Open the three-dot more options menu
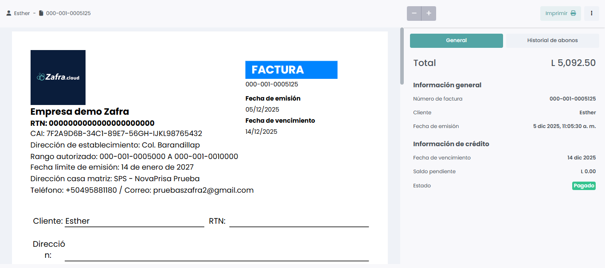 [592, 13]
